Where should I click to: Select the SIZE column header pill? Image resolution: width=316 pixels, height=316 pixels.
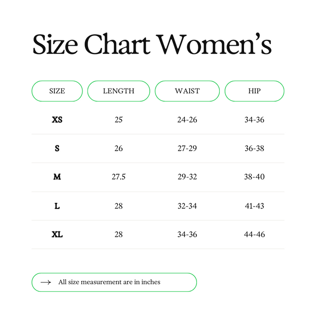pyautogui.click(x=57, y=91)
